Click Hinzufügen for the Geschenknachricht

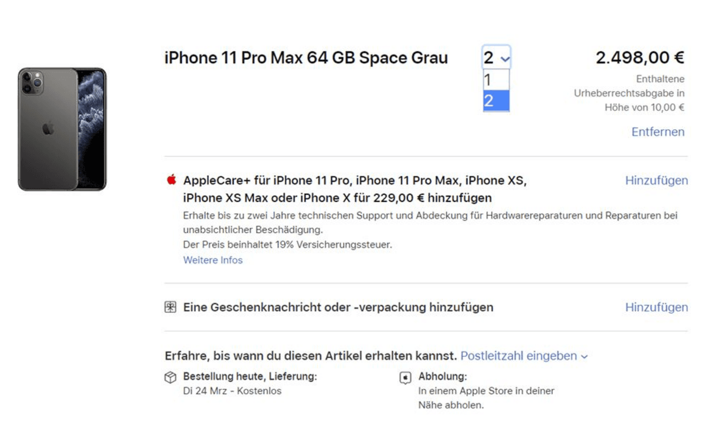(x=656, y=308)
